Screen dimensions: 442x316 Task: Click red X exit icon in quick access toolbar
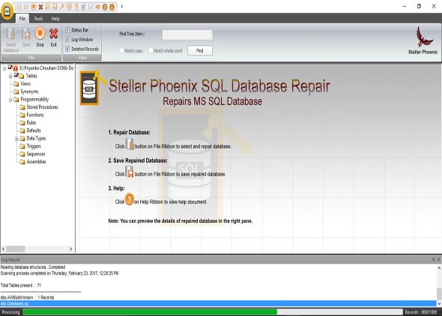pyautogui.click(x=40, y=7)
